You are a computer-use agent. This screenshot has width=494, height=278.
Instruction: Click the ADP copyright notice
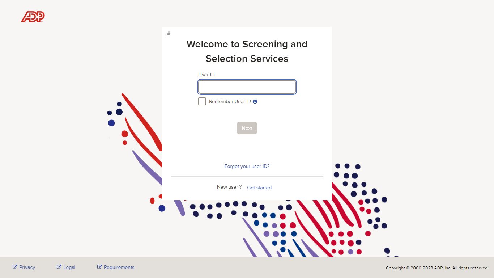[x=437, y=268]
